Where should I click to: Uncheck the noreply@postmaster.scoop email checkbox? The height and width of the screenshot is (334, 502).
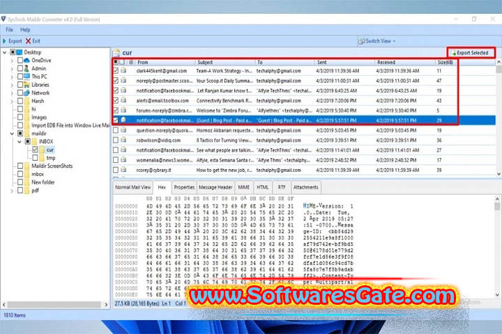click(x=116, y=81)
